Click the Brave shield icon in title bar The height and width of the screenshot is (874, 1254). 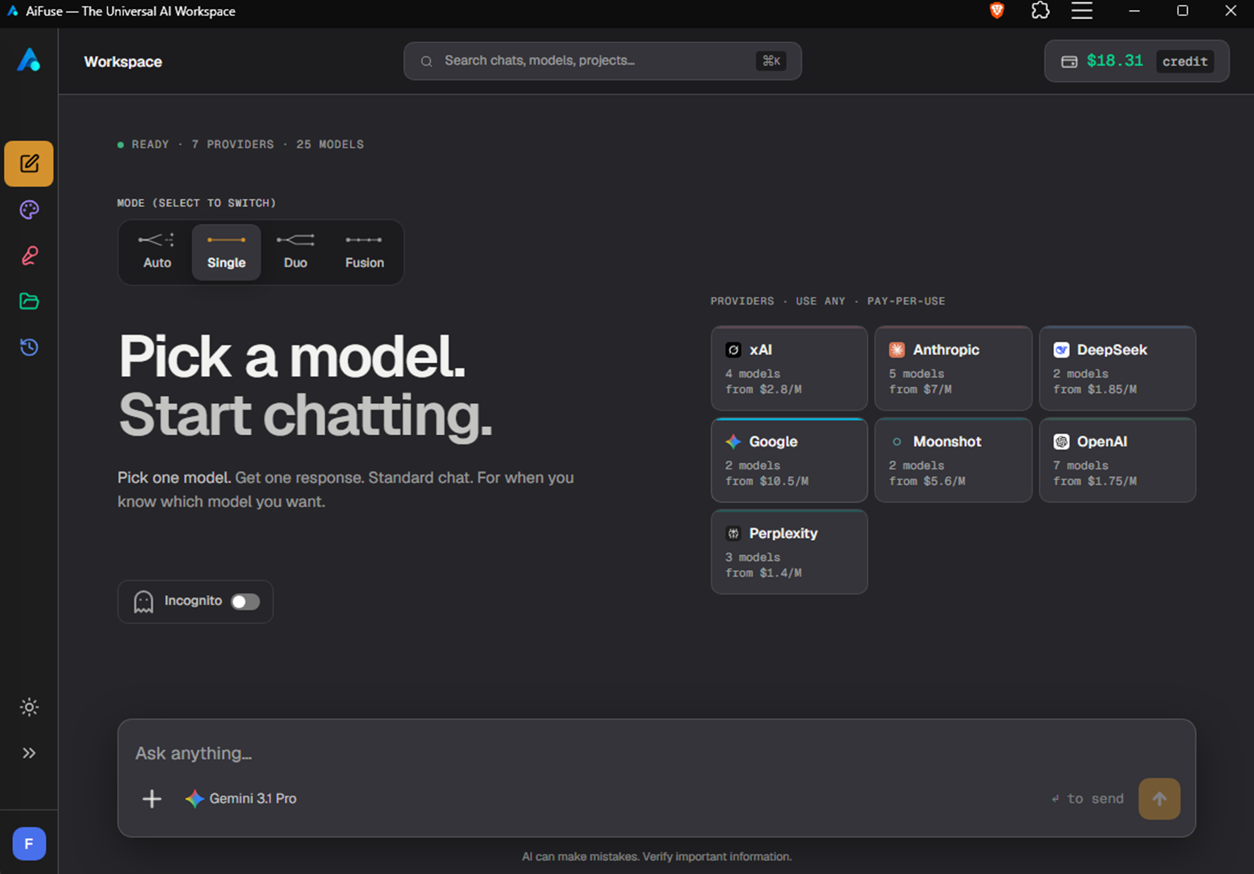point(996,11)
